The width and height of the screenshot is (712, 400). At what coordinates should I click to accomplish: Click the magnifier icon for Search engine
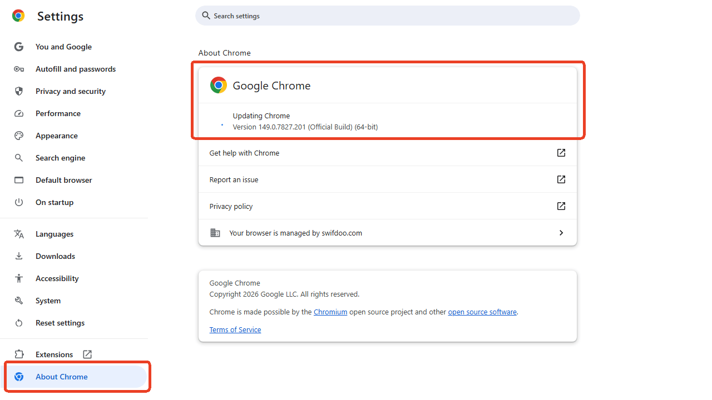[x=19, y=158]
